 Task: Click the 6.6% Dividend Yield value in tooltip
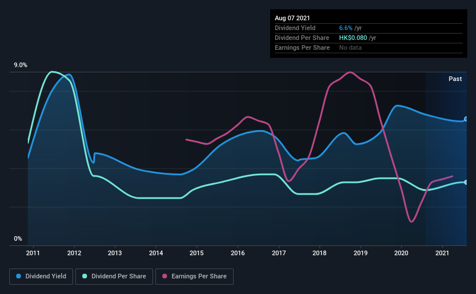(346, 28)
